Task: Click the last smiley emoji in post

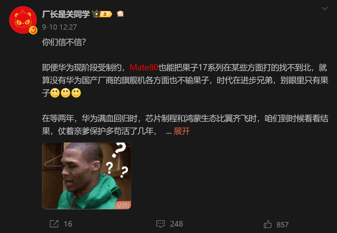Action: point(76,93)
